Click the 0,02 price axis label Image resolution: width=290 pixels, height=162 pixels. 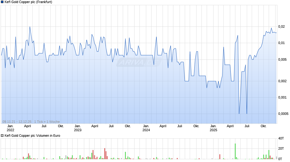click(x=281, y=26)
